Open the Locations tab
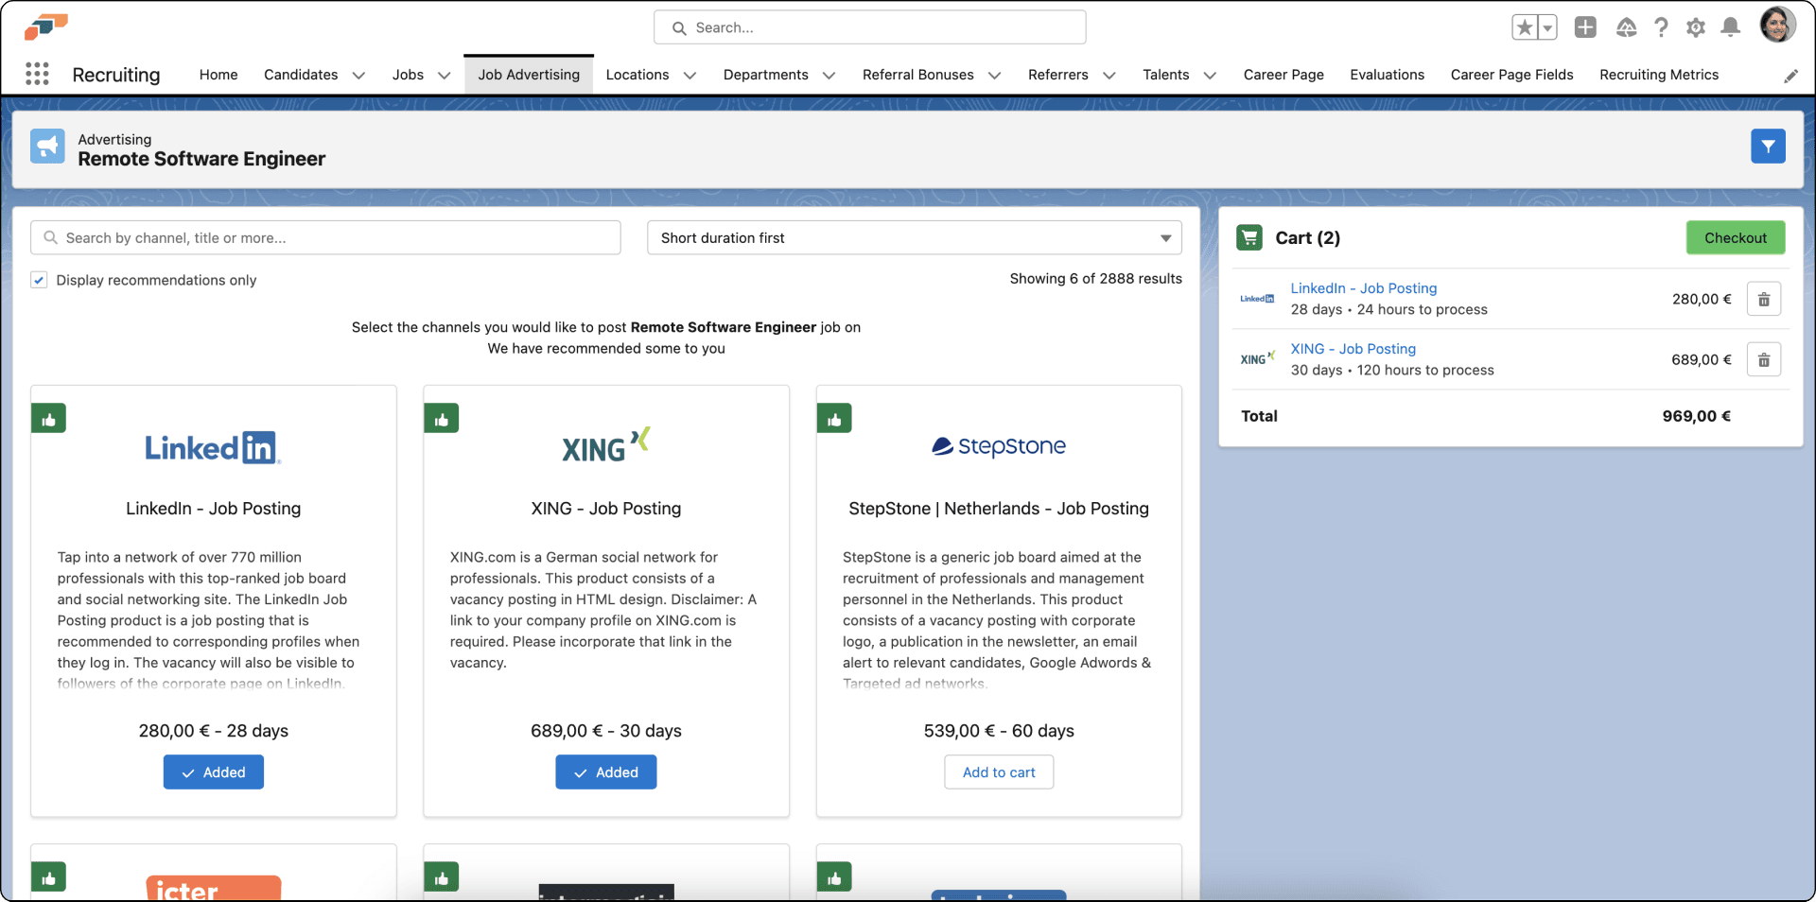Screen dimensions: 1816x902 pos(637,75)
